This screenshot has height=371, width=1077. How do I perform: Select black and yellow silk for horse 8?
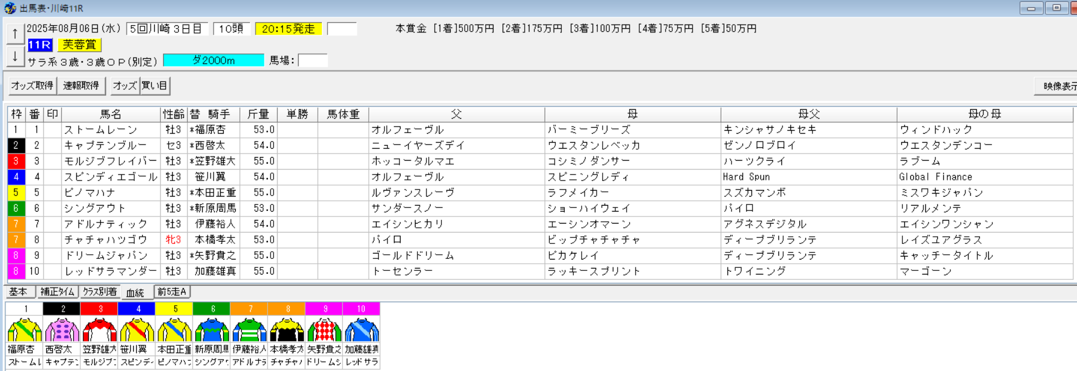[x=287, y=330]
